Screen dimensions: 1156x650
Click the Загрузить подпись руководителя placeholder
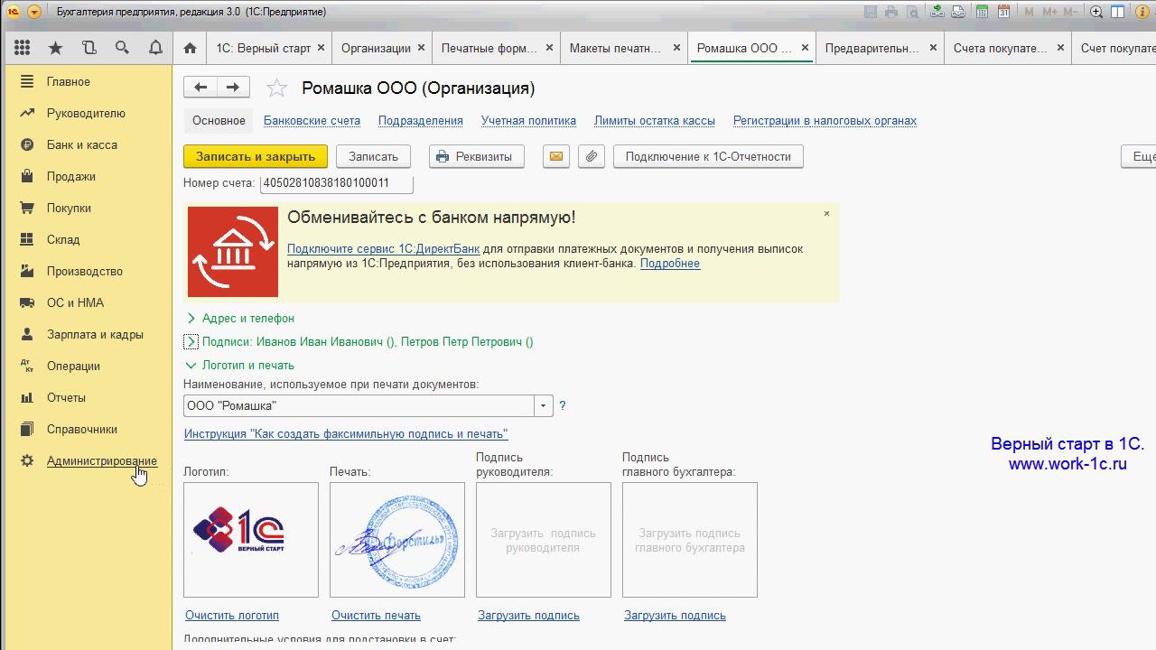(544, 540)
